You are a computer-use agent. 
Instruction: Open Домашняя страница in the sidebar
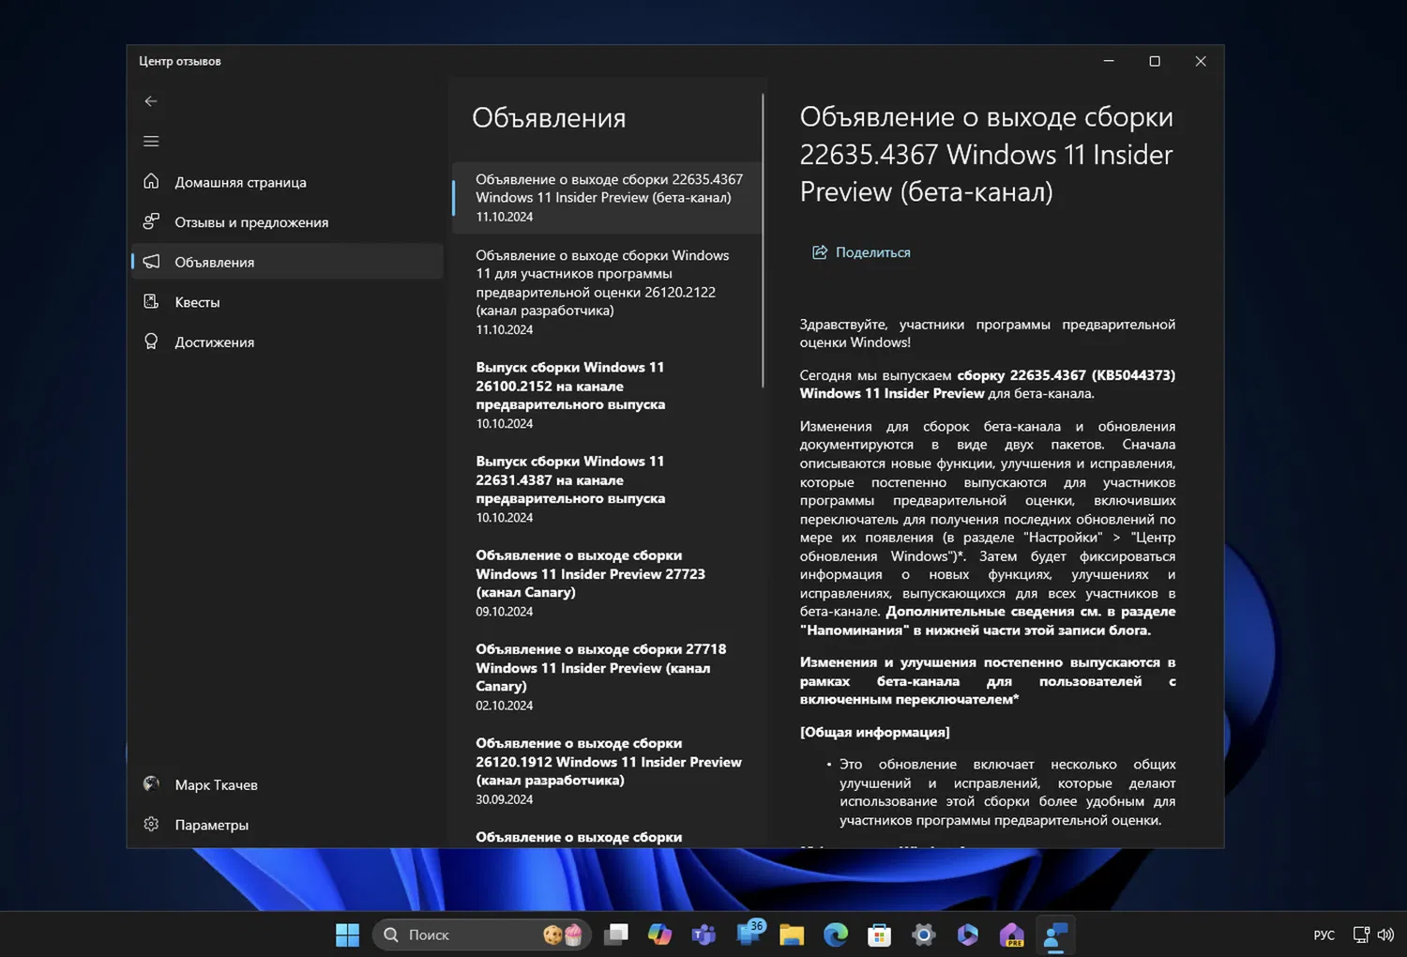pyautogui.click(x=287, y=182)
